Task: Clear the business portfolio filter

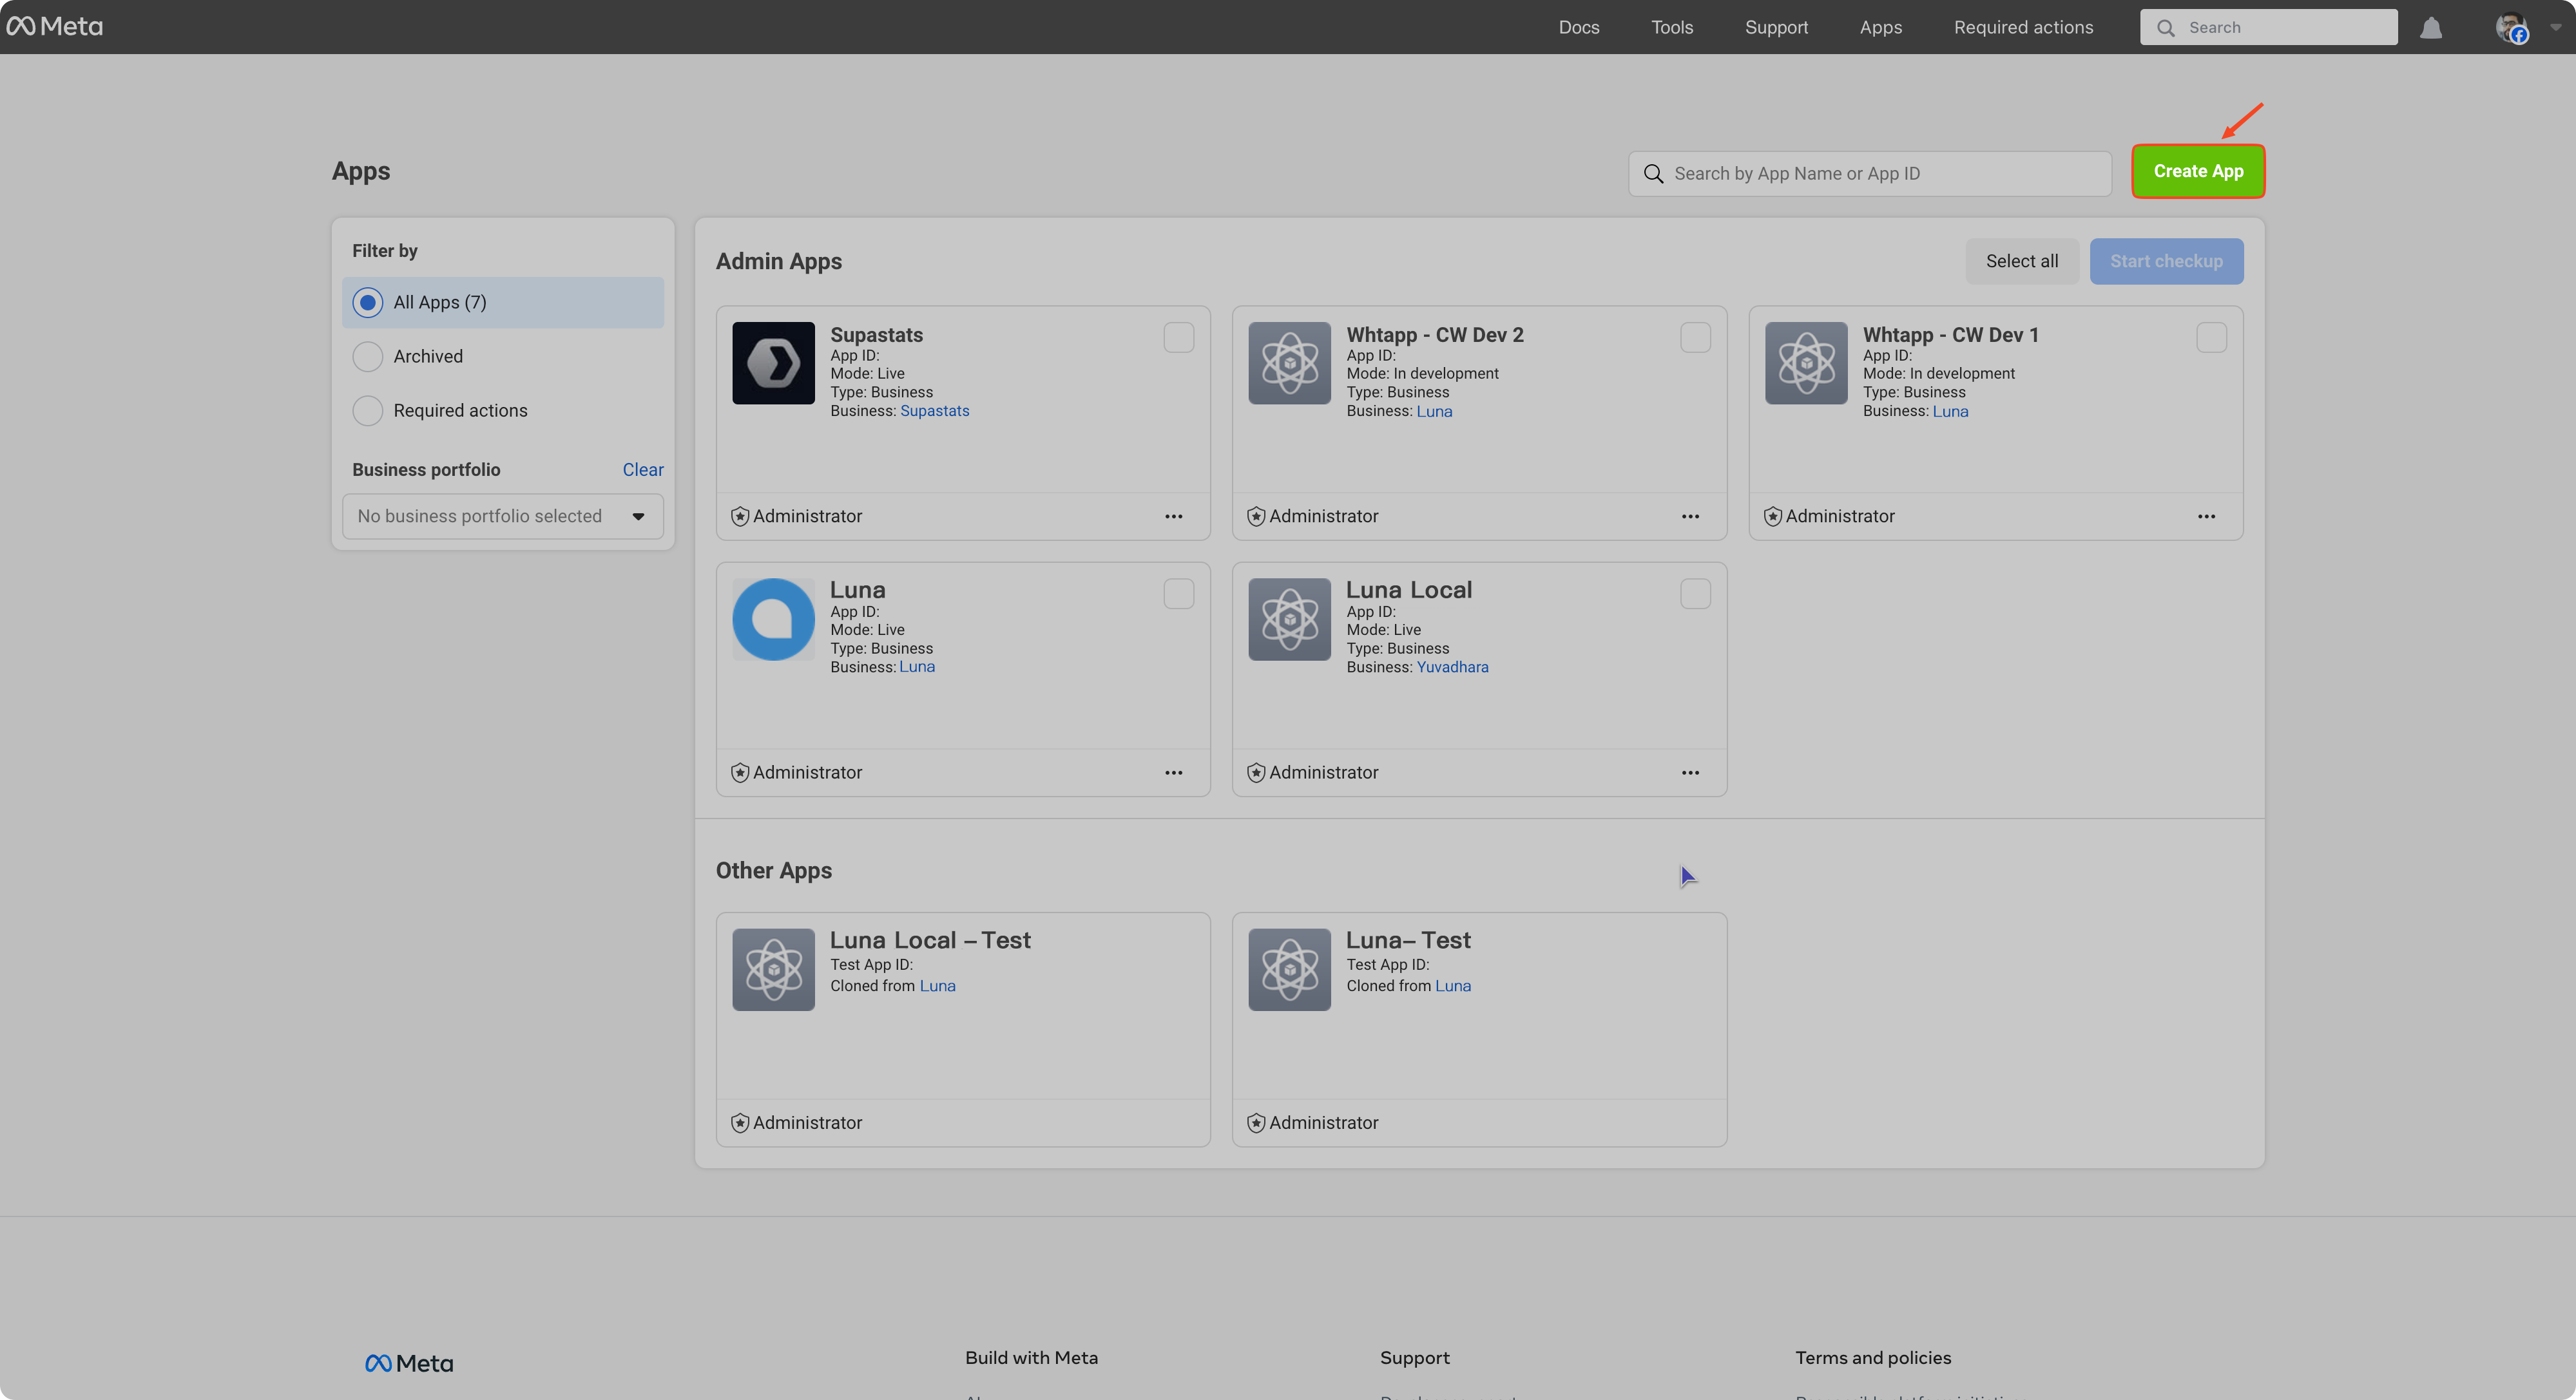Action: click(643, 469)
